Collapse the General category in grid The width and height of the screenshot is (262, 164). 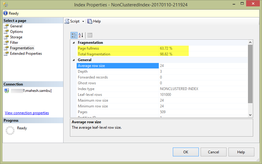tap(74, 60)
